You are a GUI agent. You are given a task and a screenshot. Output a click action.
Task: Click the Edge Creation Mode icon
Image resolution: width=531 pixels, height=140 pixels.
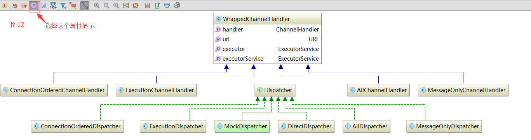(85, 5)
